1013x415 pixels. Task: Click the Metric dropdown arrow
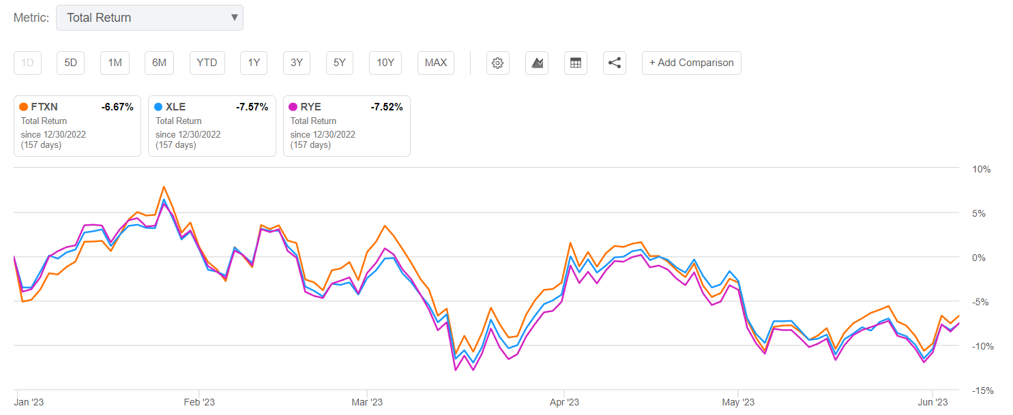(x=234, y=17)
